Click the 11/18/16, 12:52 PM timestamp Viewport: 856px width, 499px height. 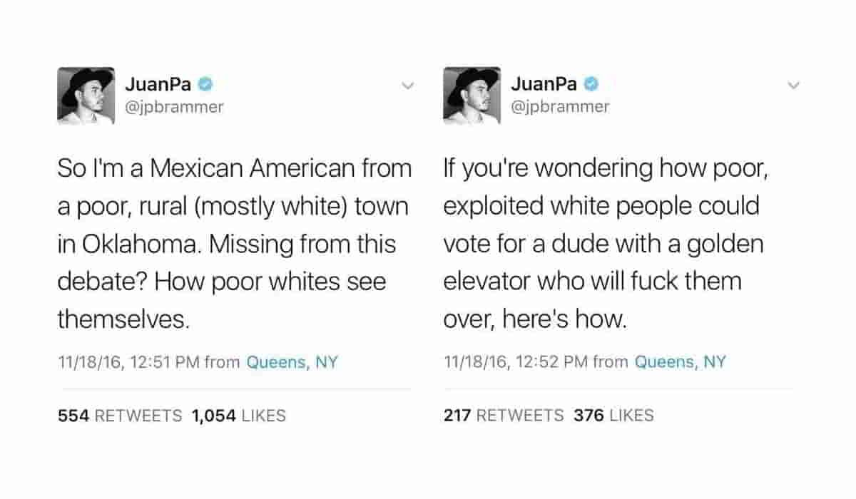click(516, 362)
